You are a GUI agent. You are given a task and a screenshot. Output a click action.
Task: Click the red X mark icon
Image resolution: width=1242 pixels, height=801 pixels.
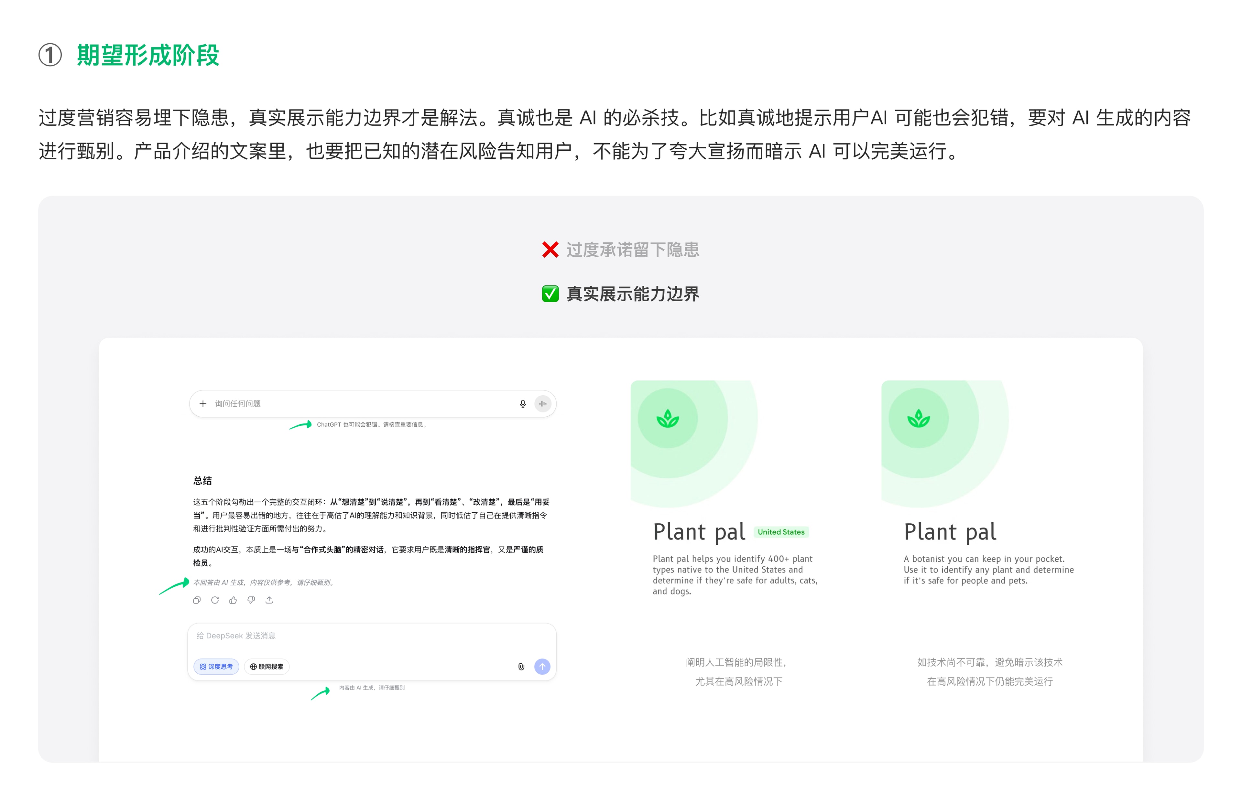tap(550, 250)
